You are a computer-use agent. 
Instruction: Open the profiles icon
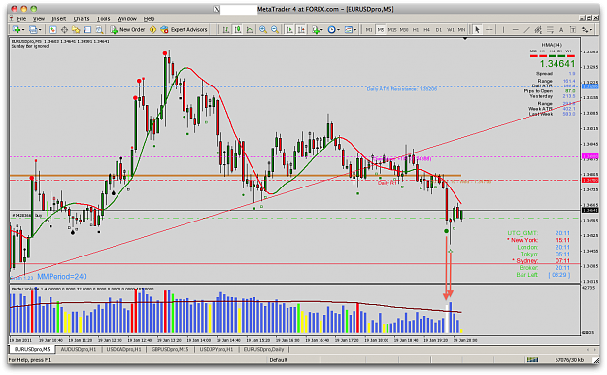click(x=33, y=29)
